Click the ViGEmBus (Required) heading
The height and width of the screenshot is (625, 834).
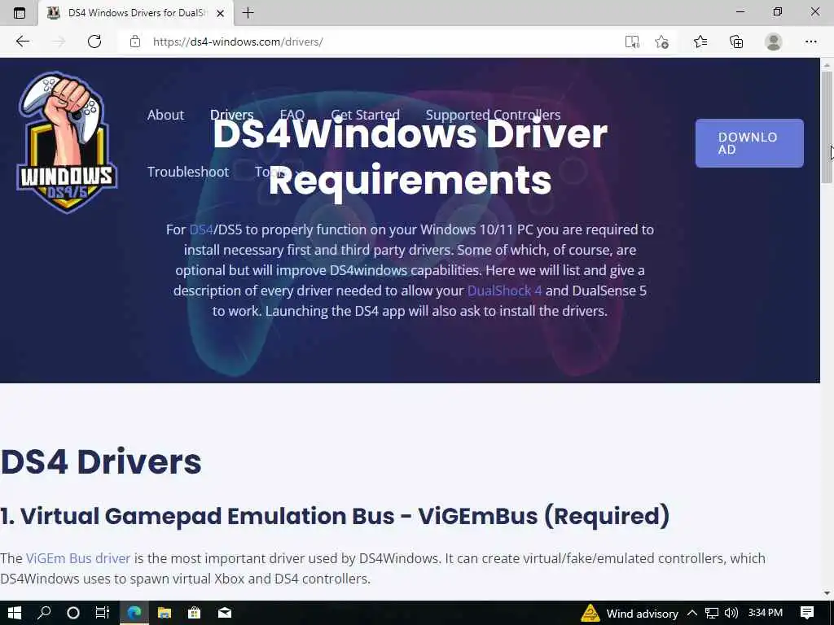(x=335, y=516)
